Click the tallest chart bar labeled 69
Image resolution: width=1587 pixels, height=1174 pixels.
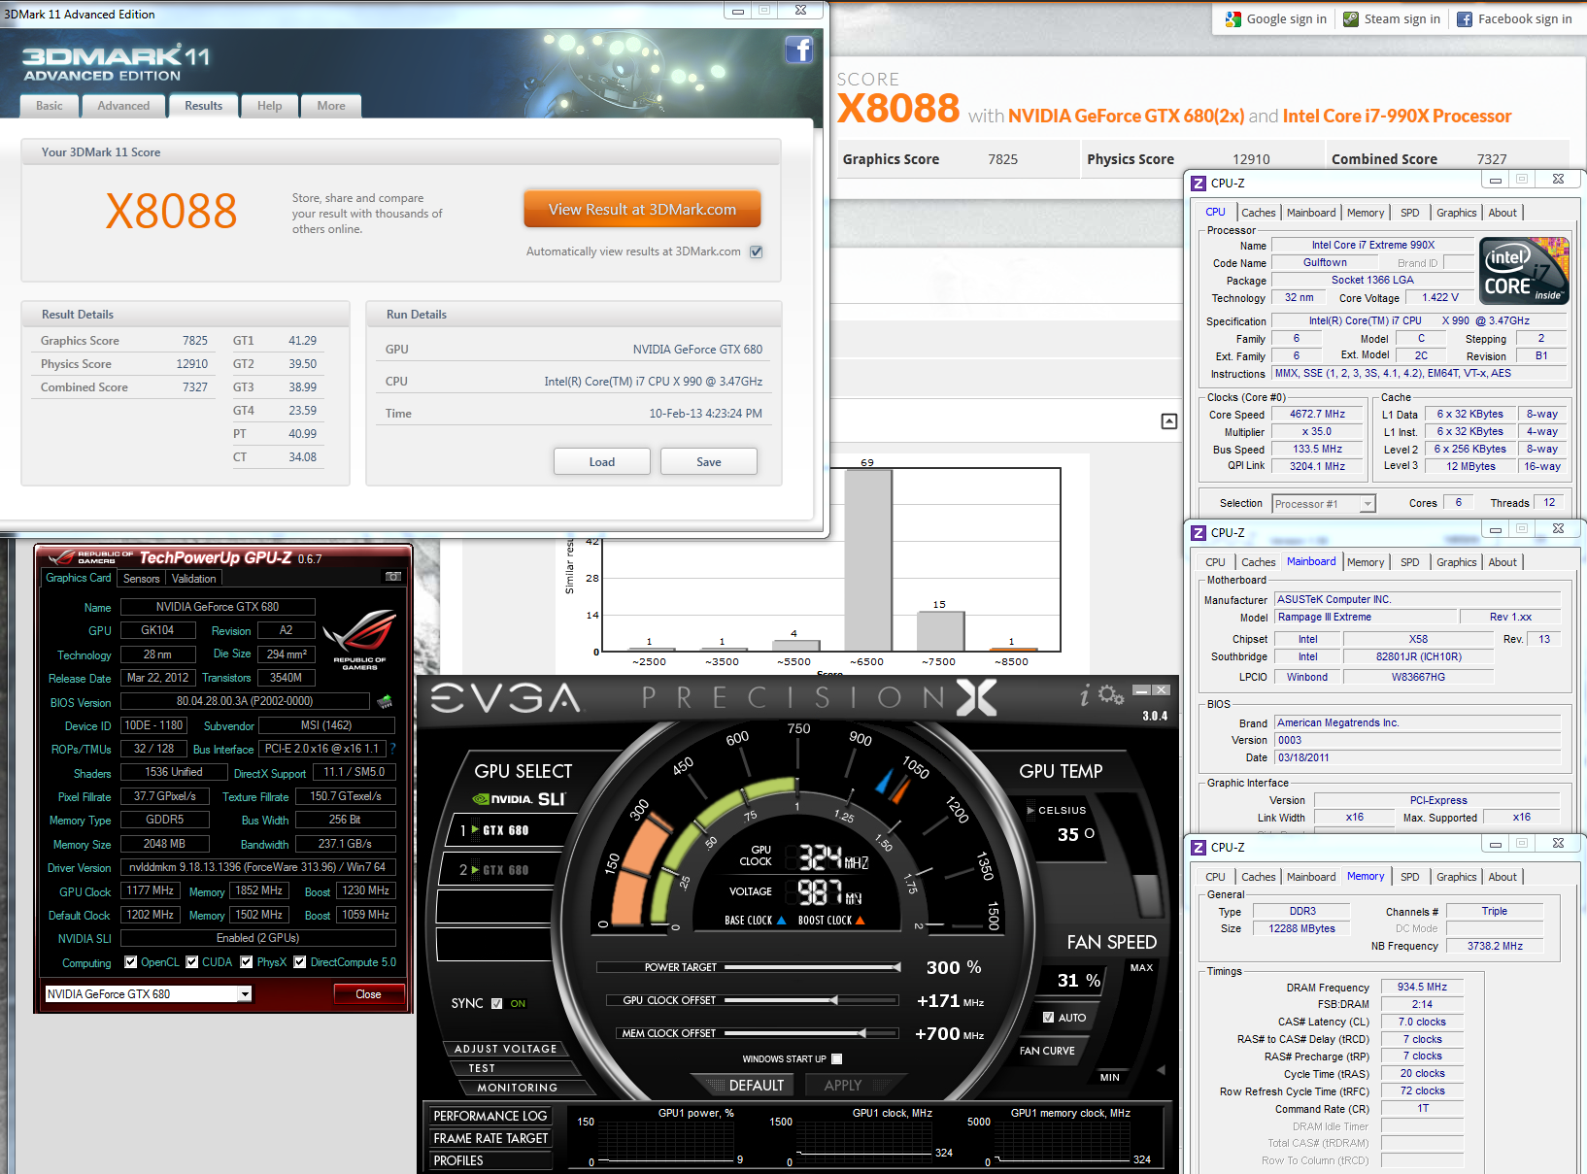867,560
